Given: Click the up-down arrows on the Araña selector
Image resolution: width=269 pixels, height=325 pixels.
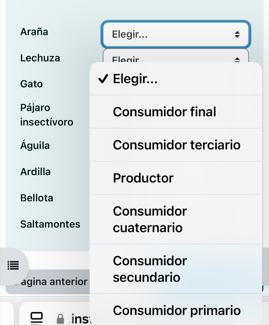Looking at the screenshot, I should (237, 34).
